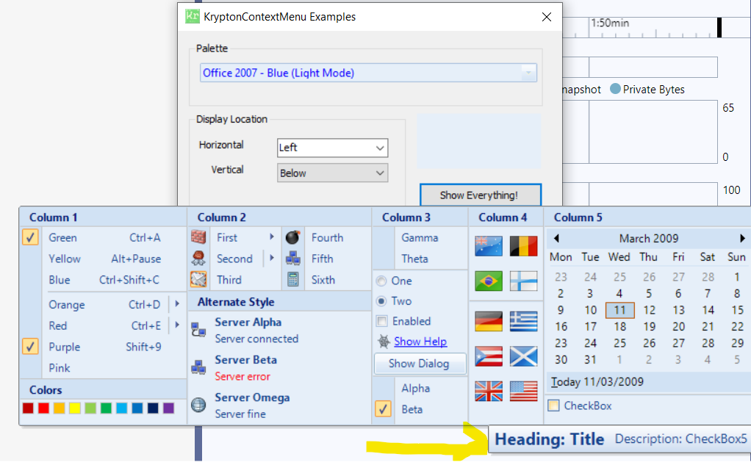Open the Horizontal location dropdown
Screen dimensions: 751x465
coord(380,148)
